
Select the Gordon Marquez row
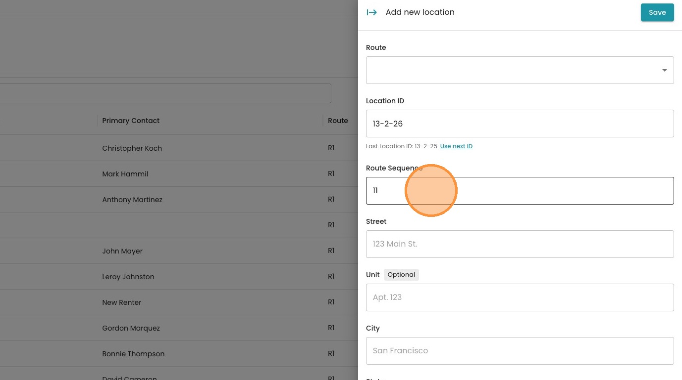click(131, 328)
